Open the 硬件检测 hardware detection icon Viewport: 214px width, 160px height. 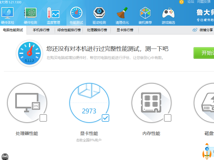pyautogui.click(x=30, y=13)
